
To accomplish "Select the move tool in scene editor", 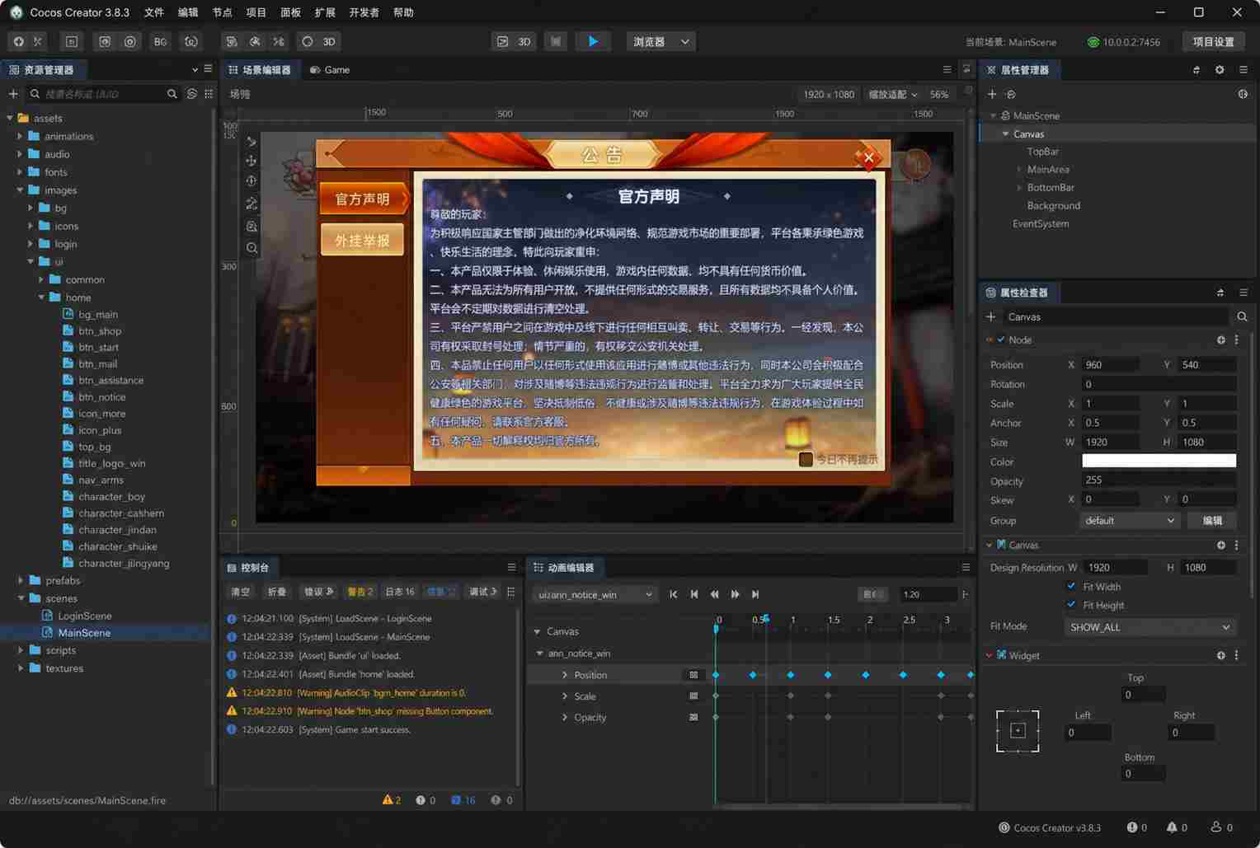I will (x=251, y=161).
